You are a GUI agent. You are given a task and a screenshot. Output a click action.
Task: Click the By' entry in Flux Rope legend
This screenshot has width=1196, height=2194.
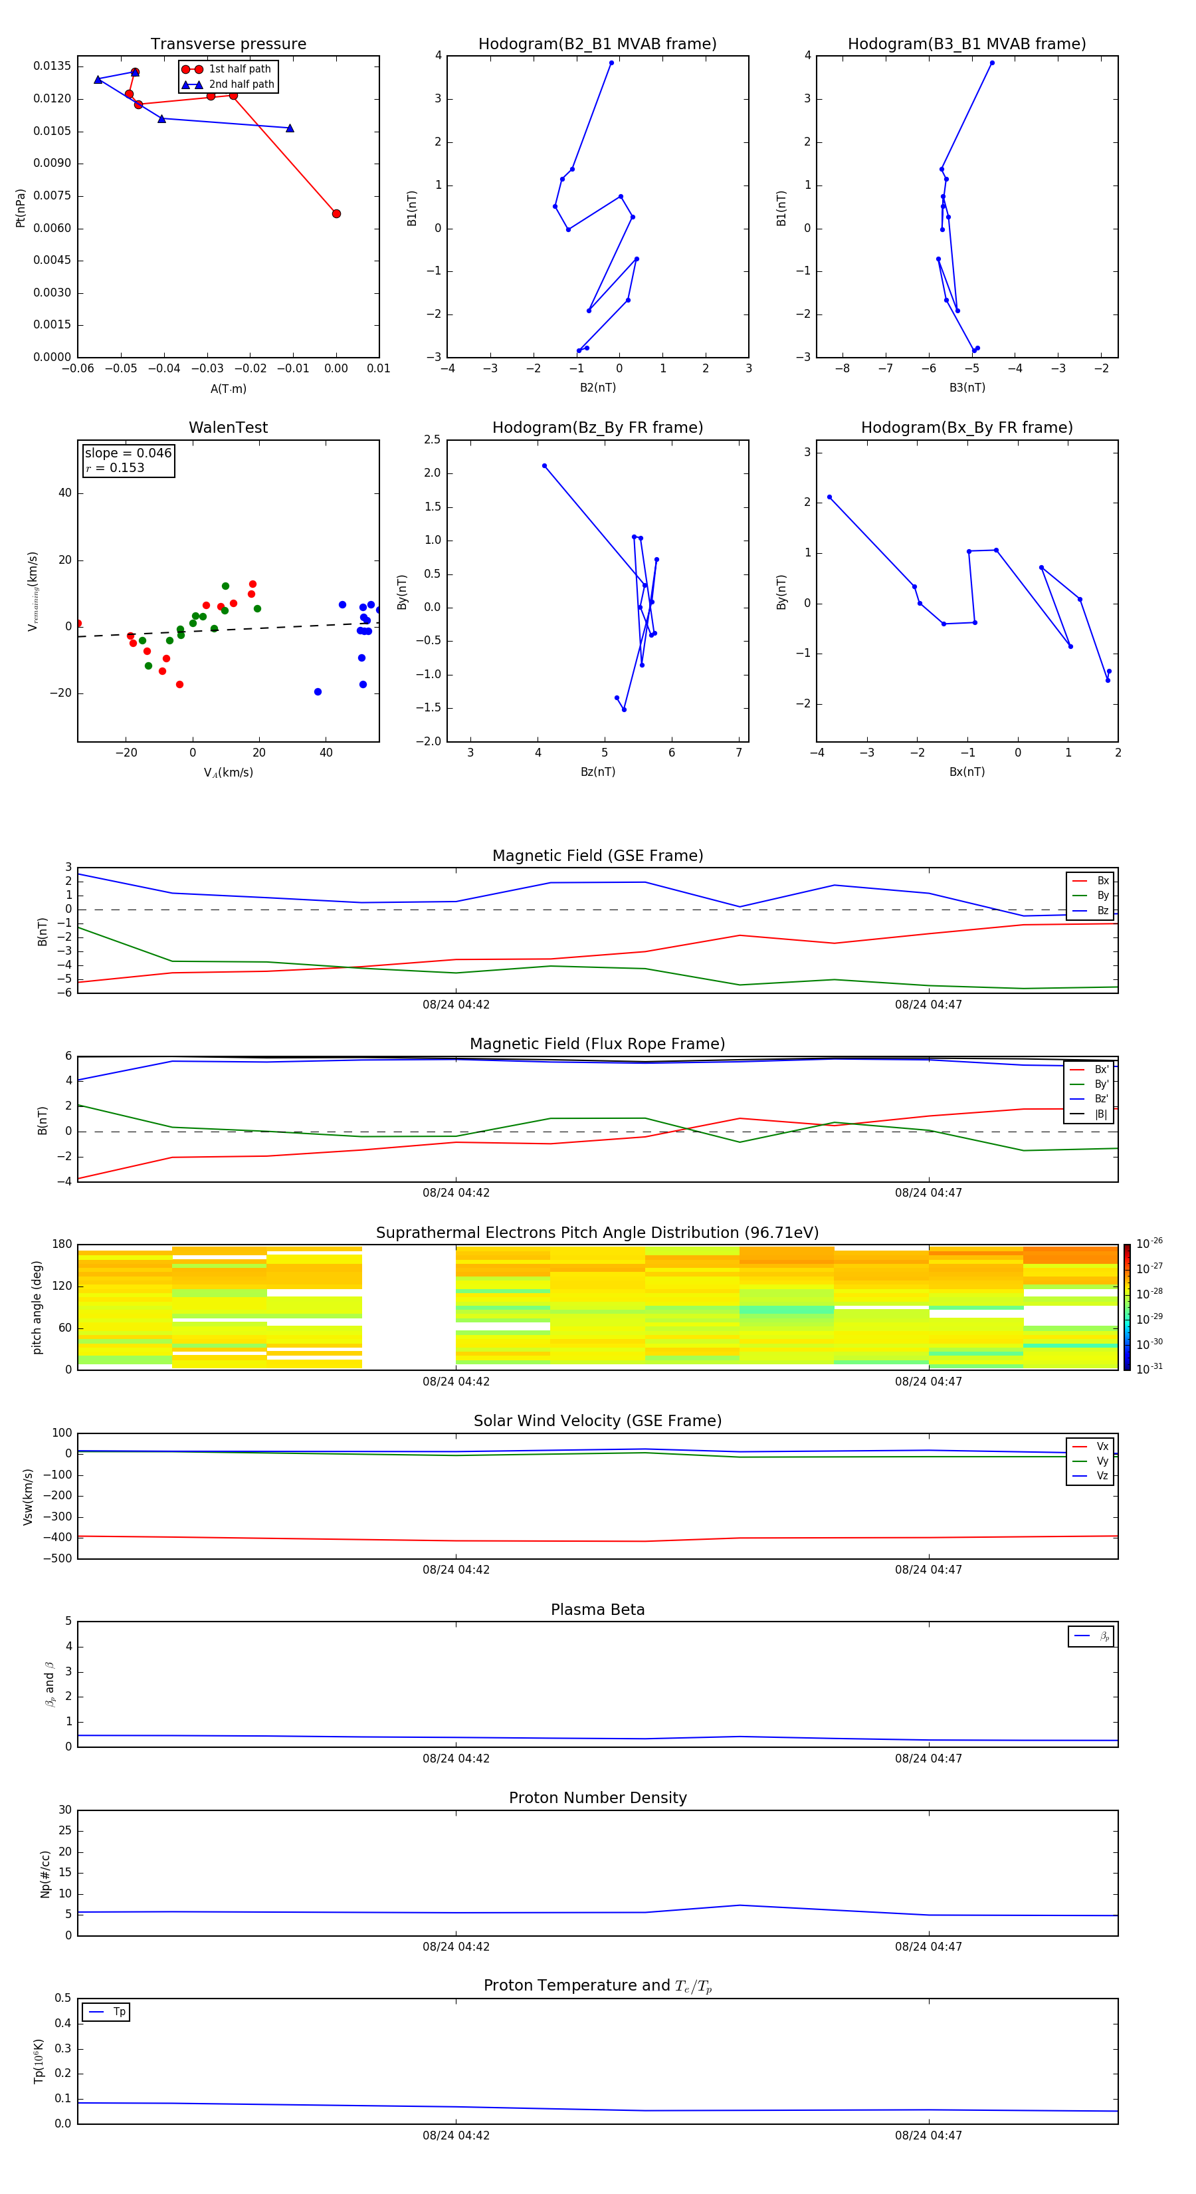[x=1089, y=1084]
